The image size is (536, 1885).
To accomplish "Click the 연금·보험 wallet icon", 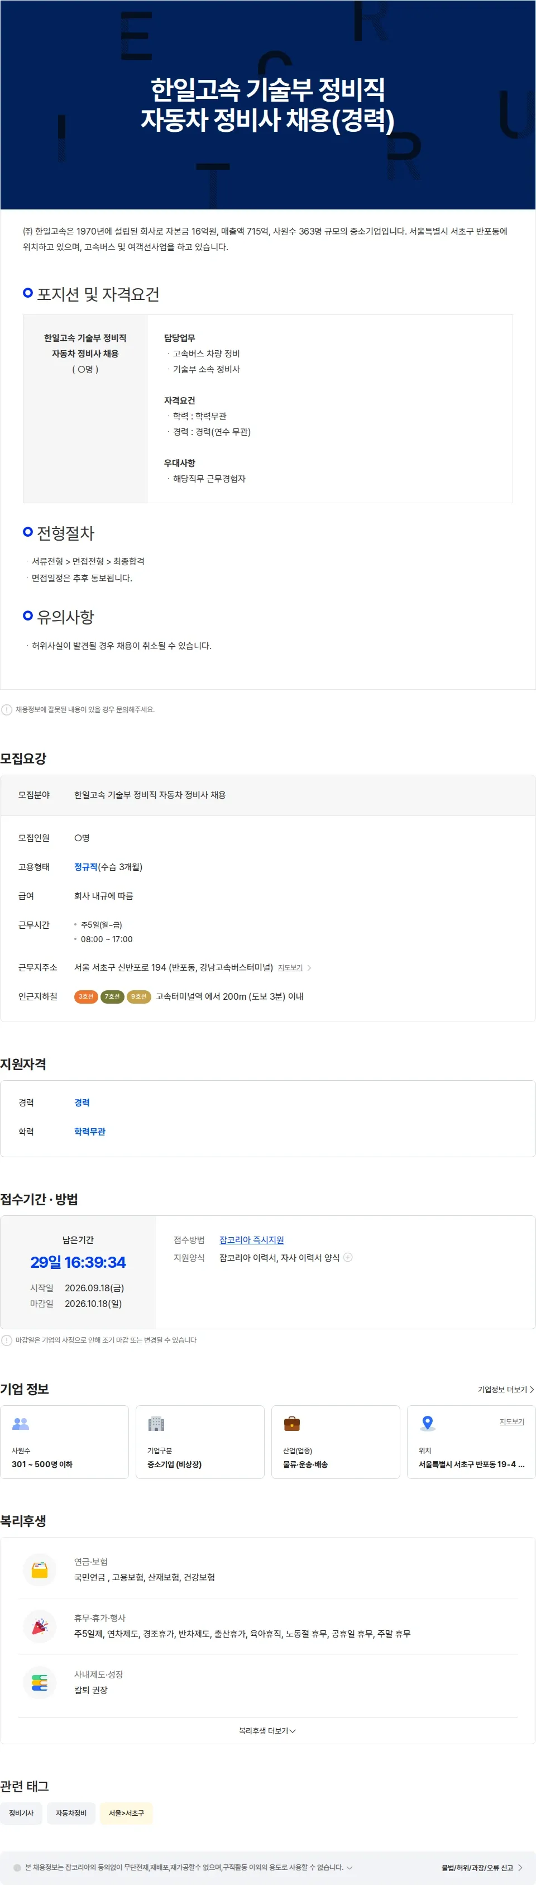I will point(40,1569).
